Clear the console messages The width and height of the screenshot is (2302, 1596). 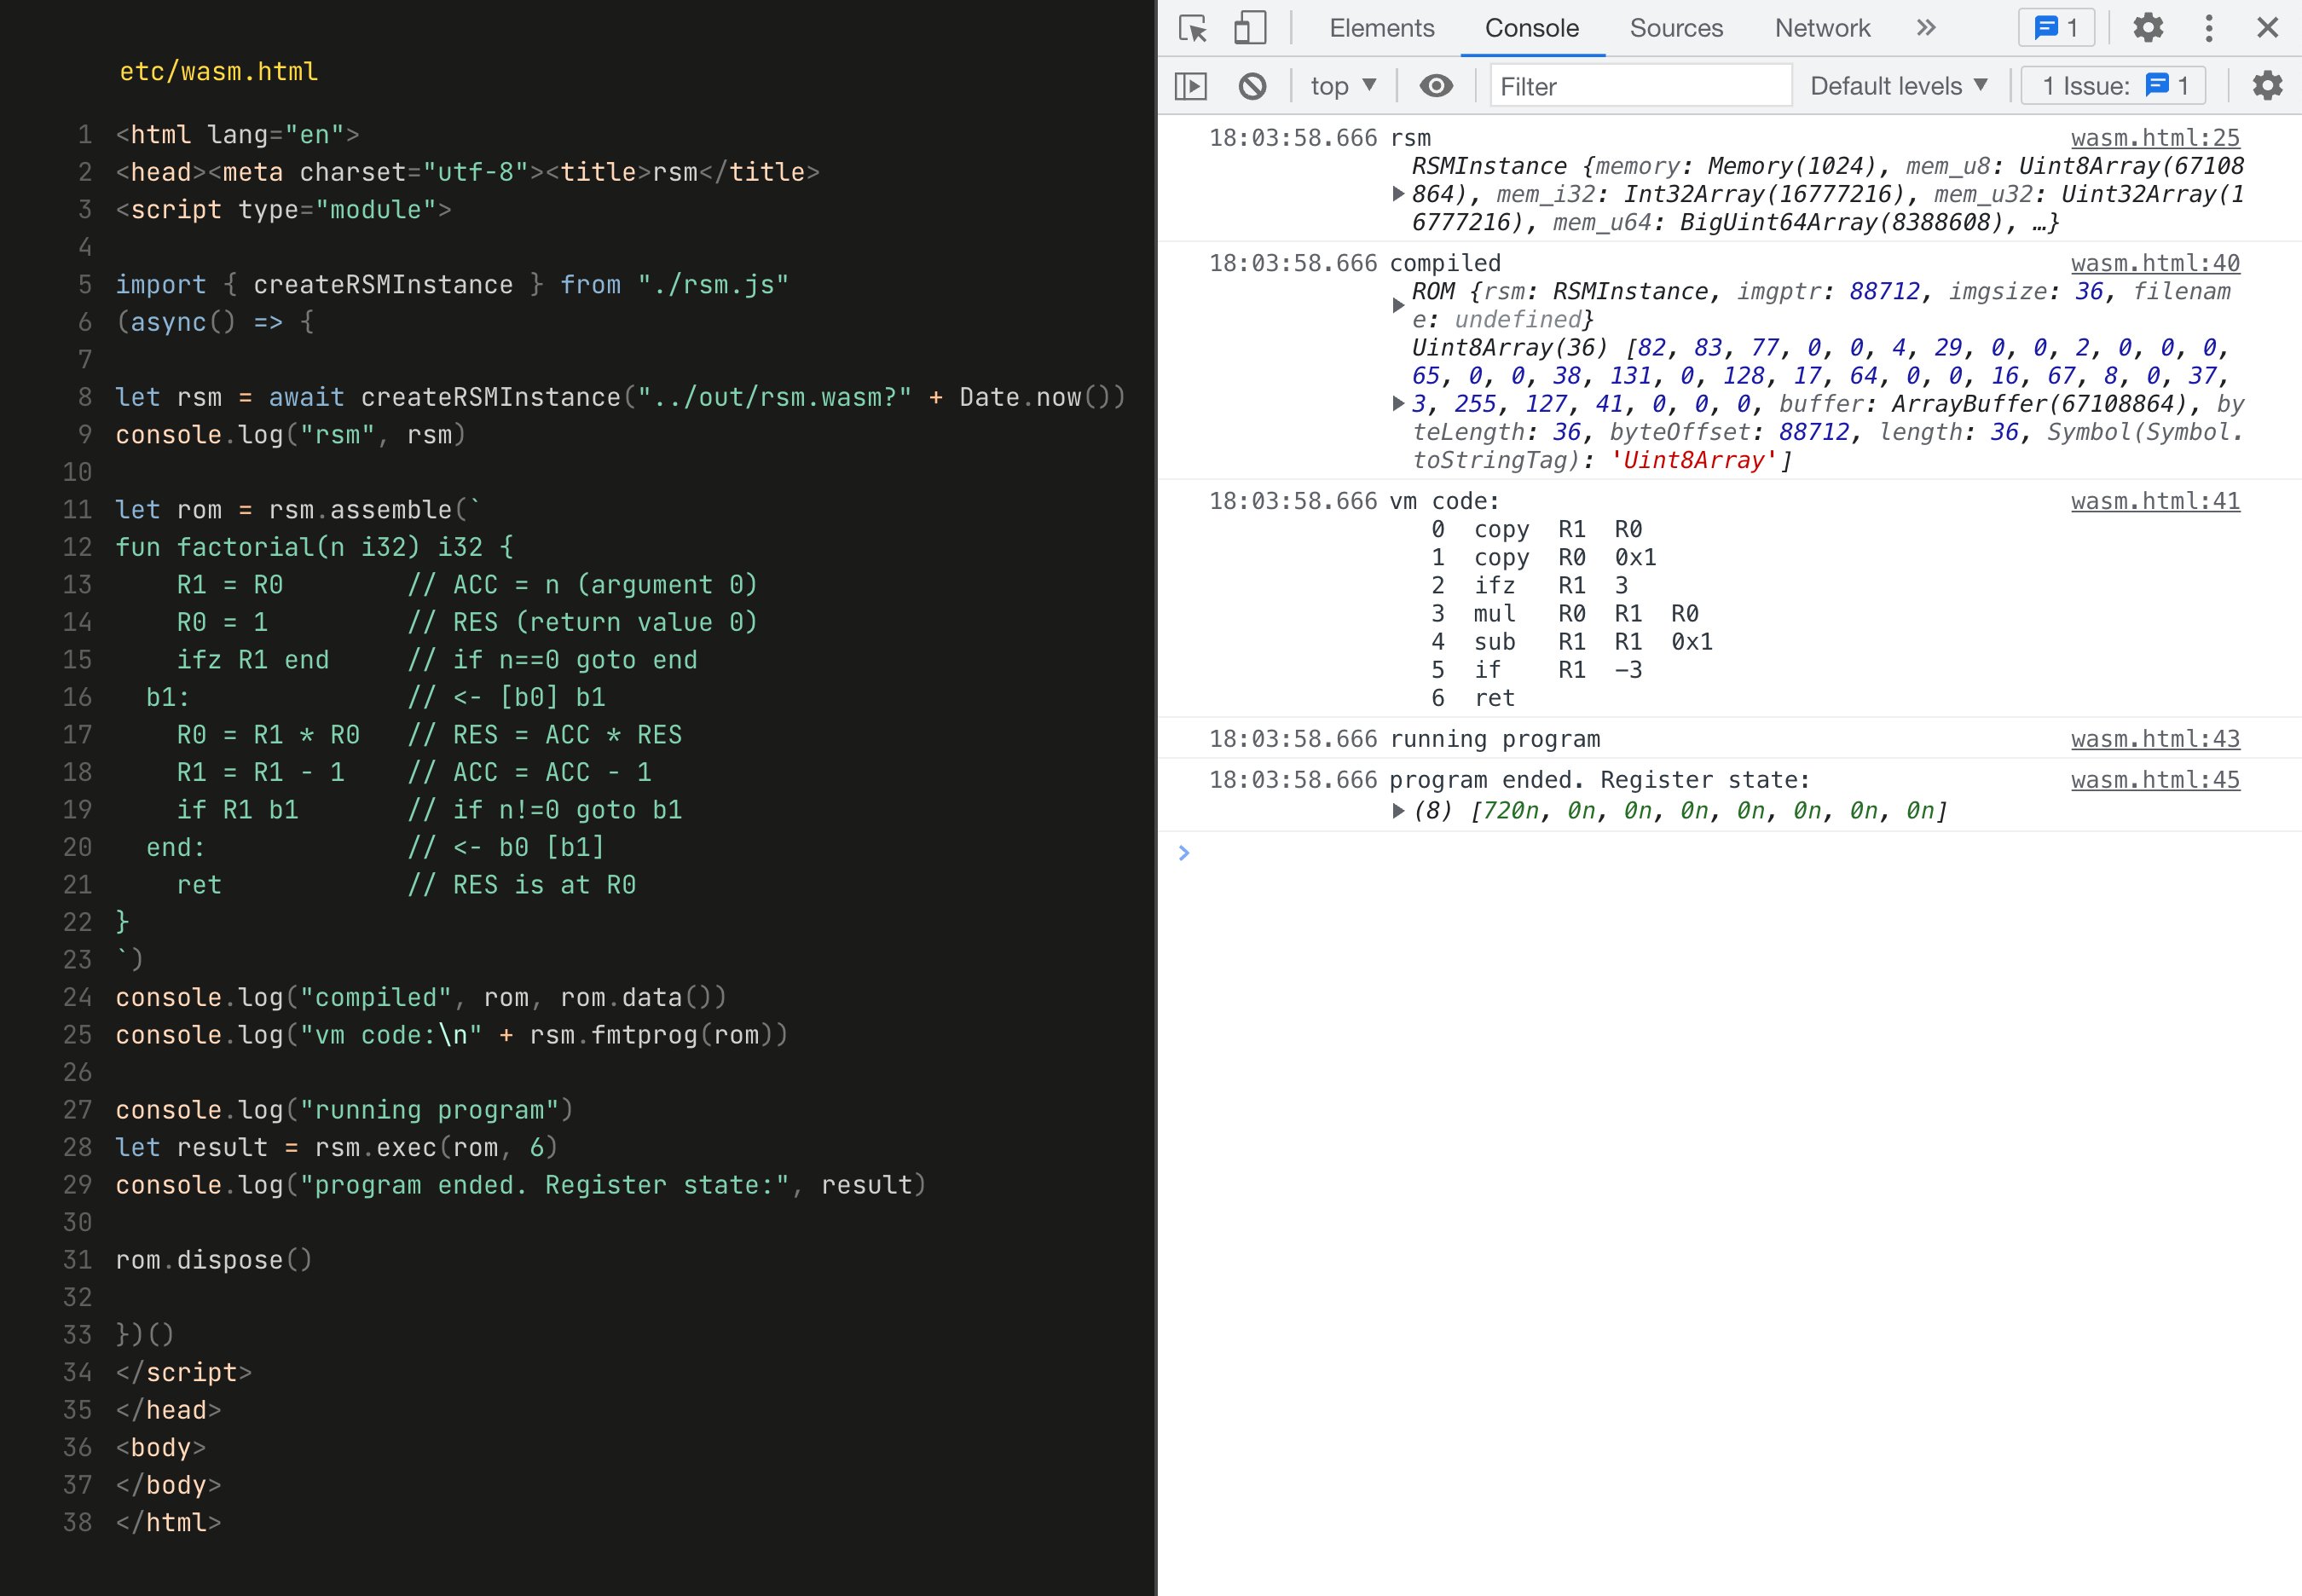click(x=1253, y=86)
